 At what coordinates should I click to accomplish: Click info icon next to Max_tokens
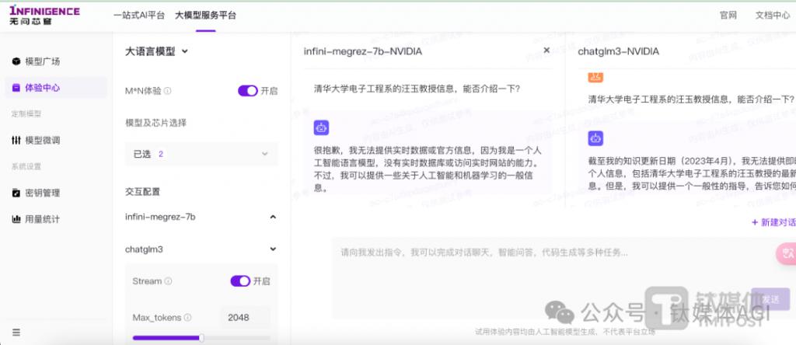point(188,318)
